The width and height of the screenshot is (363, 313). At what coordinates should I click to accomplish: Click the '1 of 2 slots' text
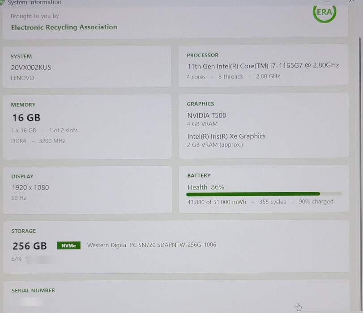(x=64, y=131)
